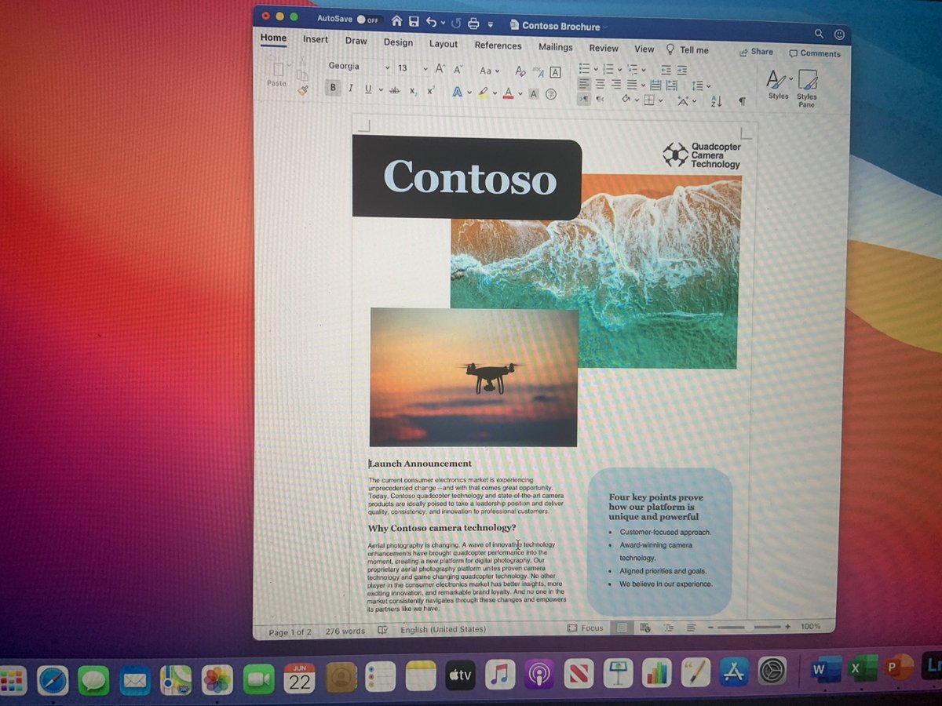Go to the References tab
The image size is (942, 706).
click(498, 45)
